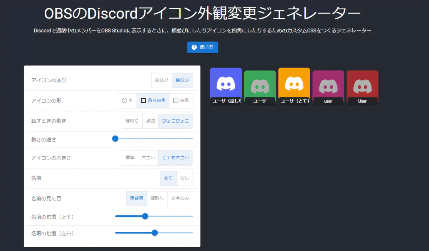
Task: Select 黒背景 name style
Action: pyautogui.click(x=137, y=198)
